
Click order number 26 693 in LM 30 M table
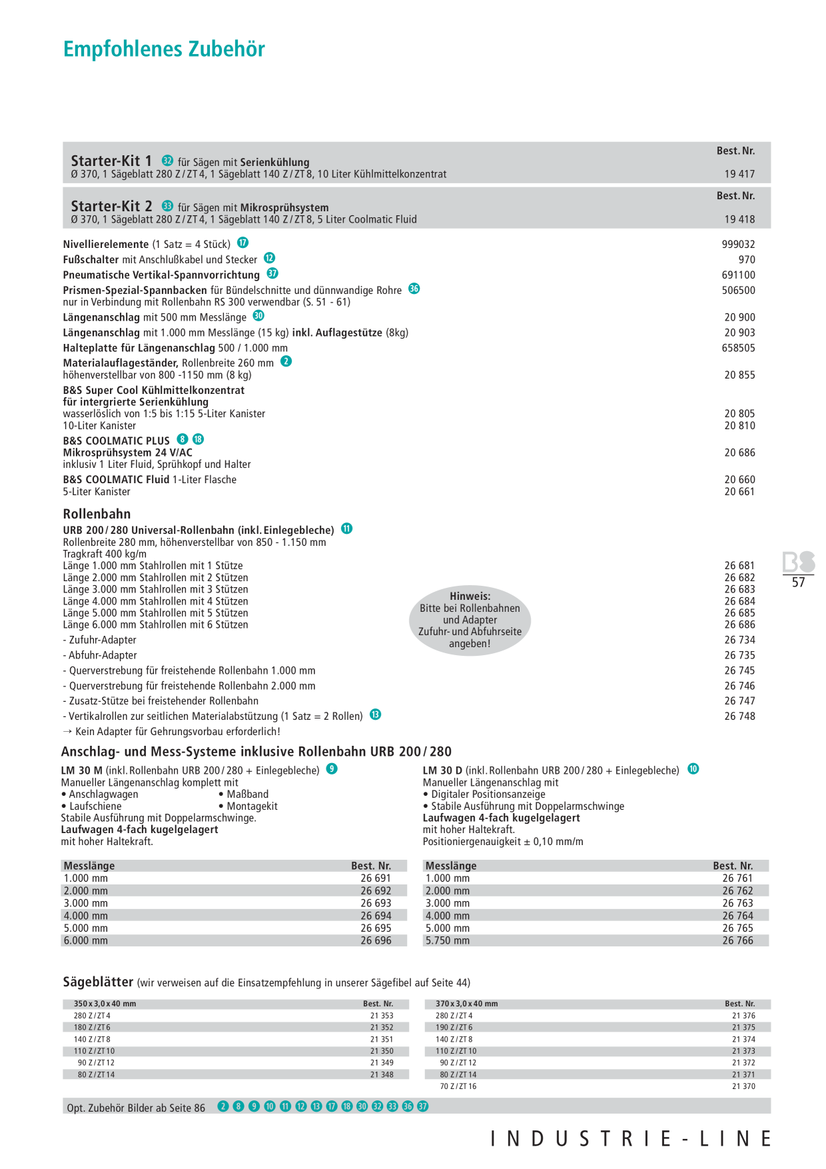pos(376,904)
